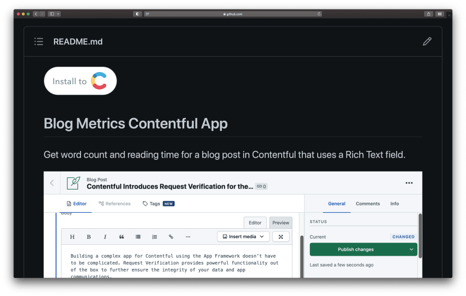
Task: Click the editor vertical scrollbar
Action: [301, 256]
